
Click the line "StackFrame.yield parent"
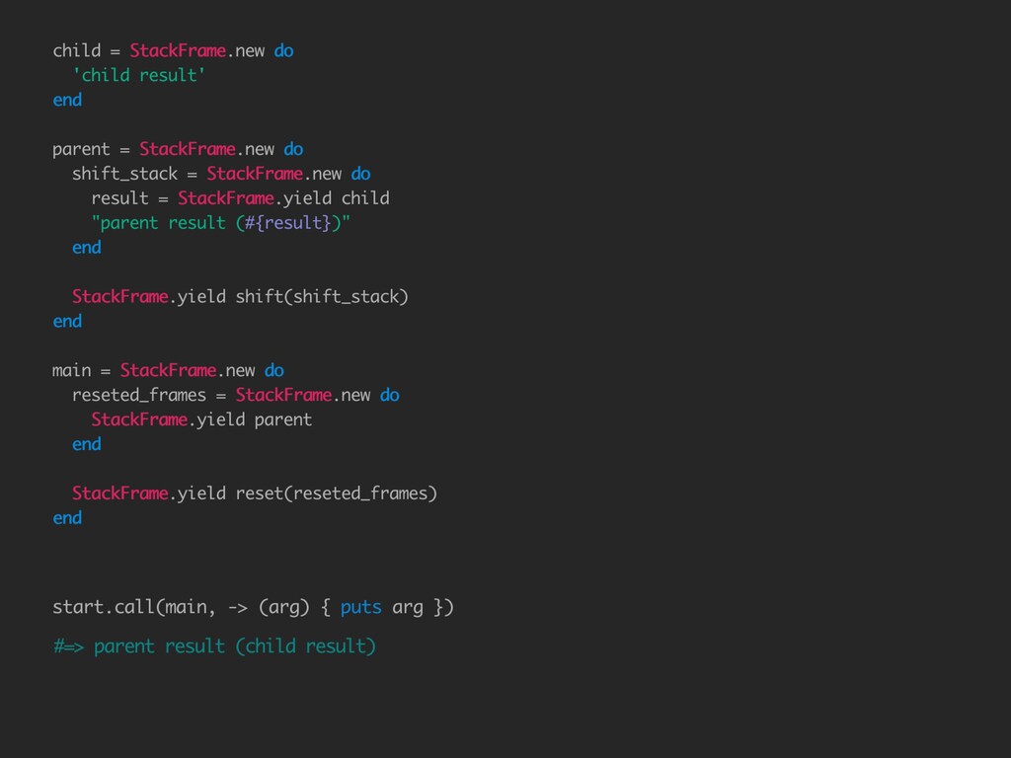[201, 419]
